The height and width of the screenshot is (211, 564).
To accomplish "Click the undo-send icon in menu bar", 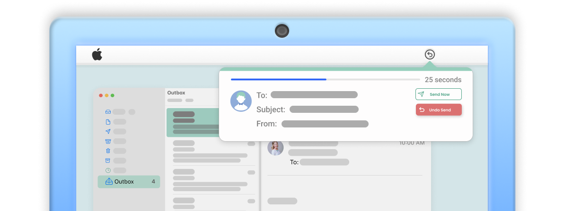I will click(x=430, y=55).
